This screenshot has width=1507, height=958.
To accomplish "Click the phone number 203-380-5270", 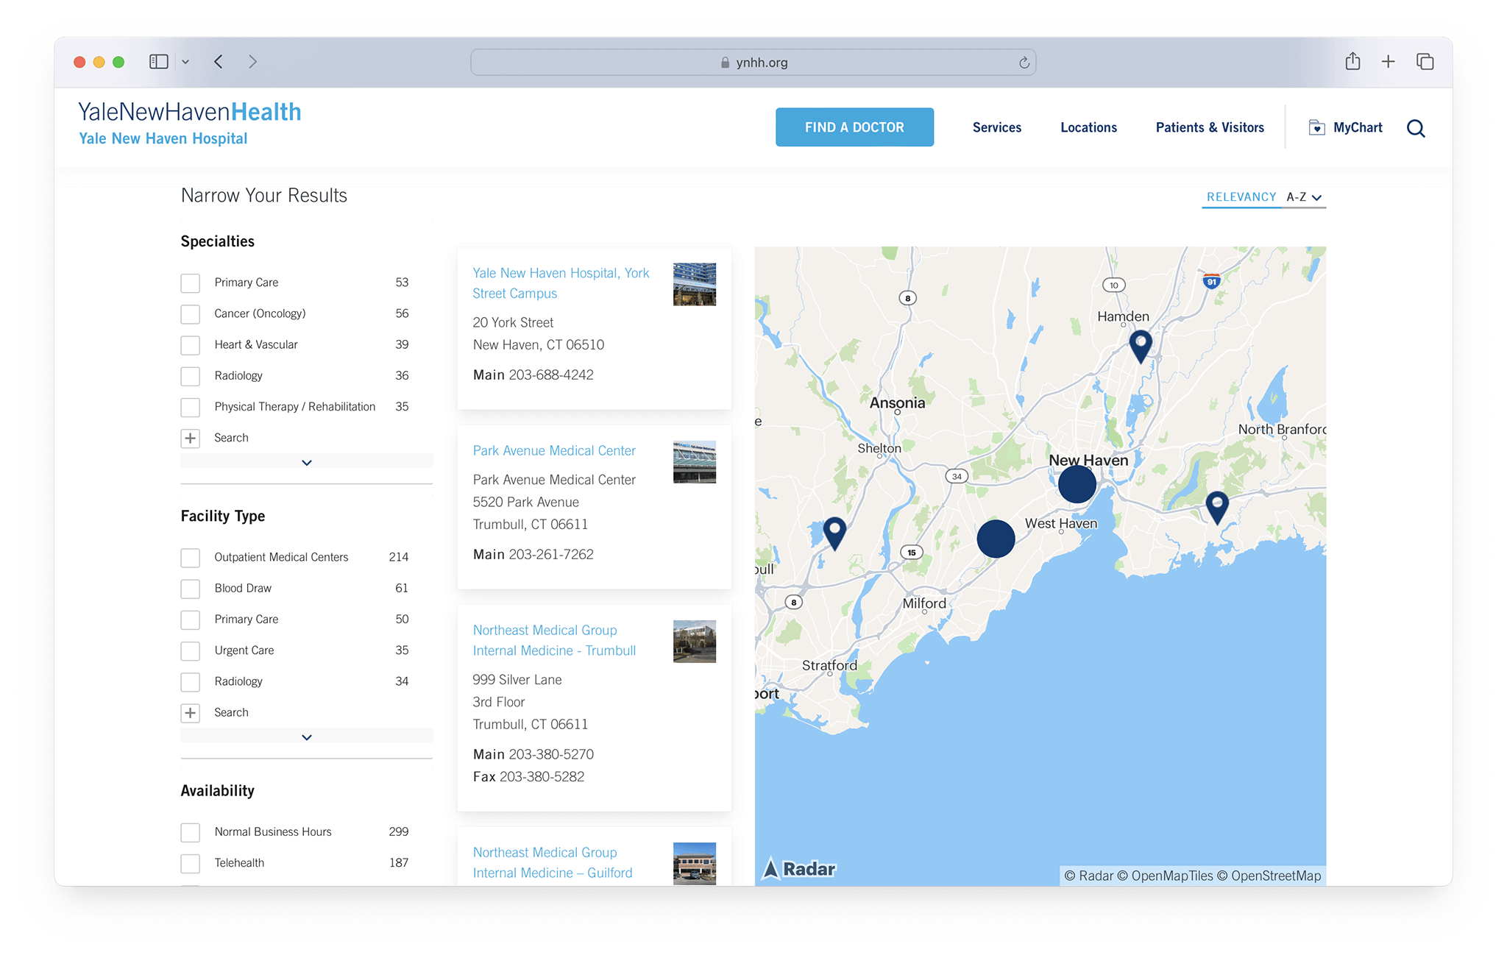I will pyautogui.click(x=551, y=754).
